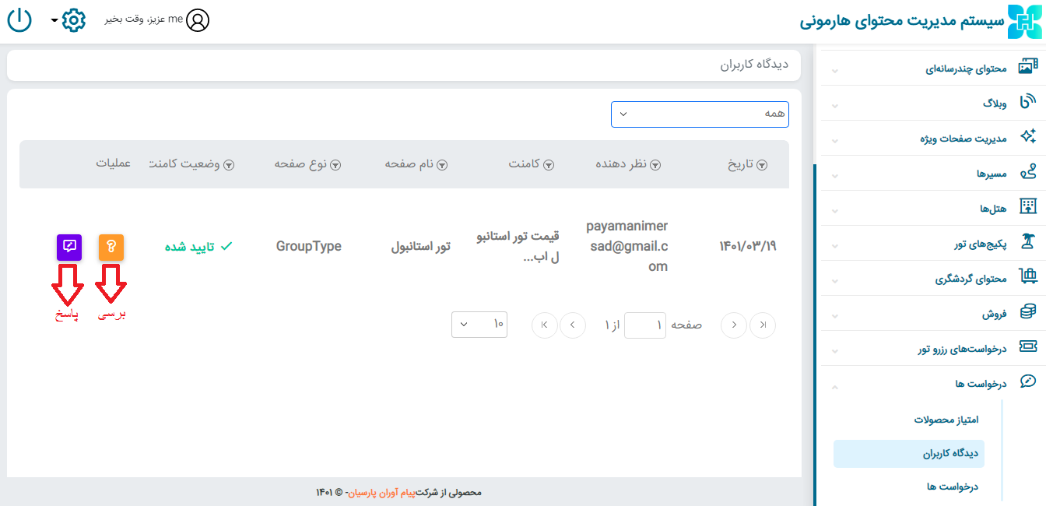Click the پیام آوران پارسیان footer link
Screen dimensions: 1046x506
(382, 493)
